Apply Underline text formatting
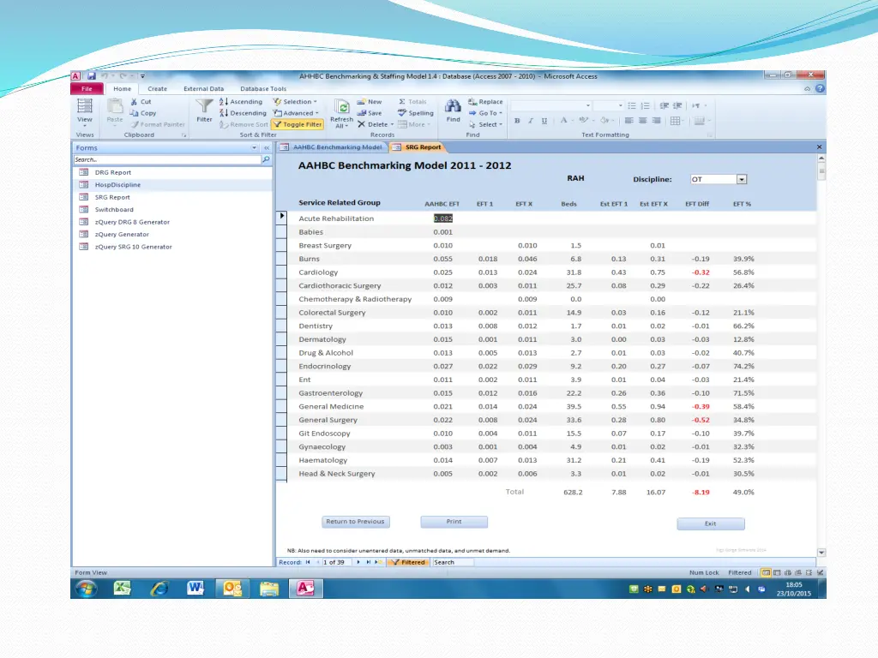 tap(544, 120)
